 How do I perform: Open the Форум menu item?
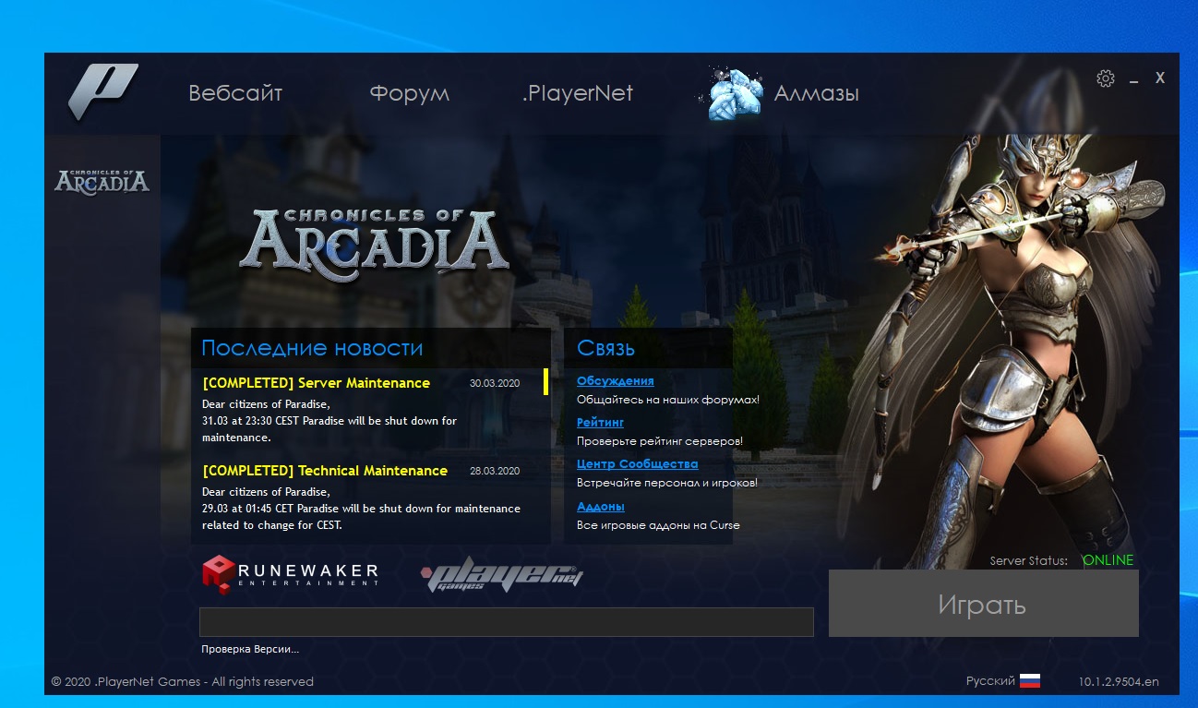tap(409, 93)
